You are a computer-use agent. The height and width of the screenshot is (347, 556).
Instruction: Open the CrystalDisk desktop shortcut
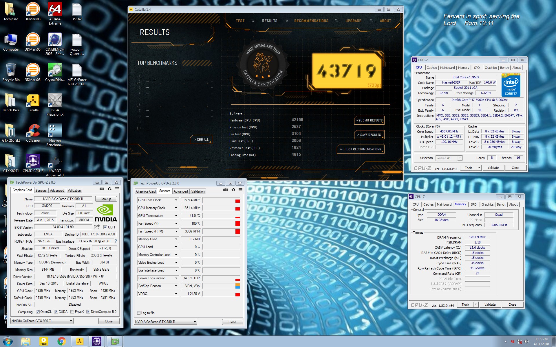coord(55,72)
